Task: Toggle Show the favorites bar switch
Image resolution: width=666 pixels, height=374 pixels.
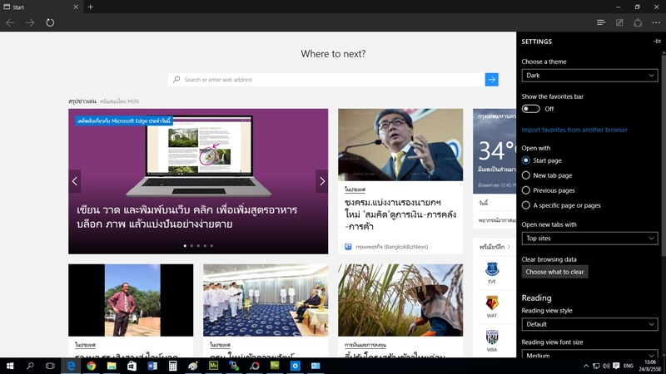Action: [x=530, y=109]
